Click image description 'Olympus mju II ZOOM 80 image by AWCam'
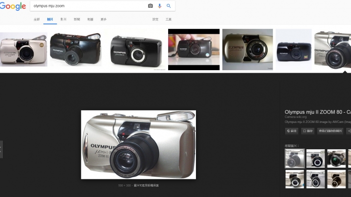 click(318, 122)
